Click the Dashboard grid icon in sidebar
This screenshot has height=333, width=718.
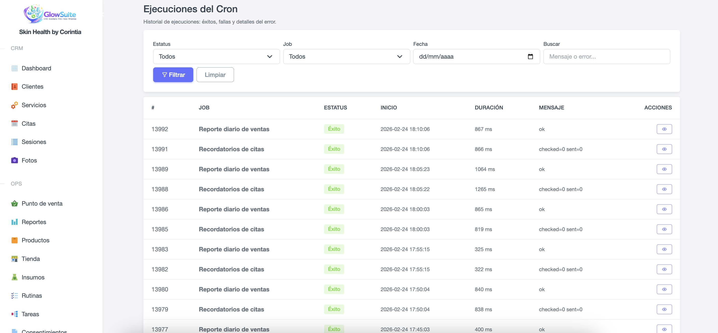click(15, 68)
